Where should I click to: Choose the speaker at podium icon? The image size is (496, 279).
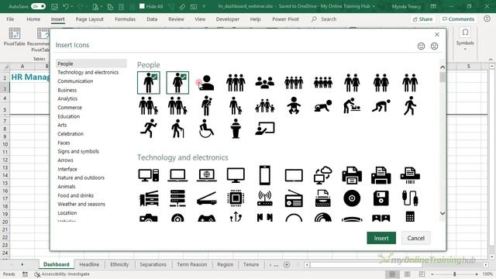pos(236,129)
